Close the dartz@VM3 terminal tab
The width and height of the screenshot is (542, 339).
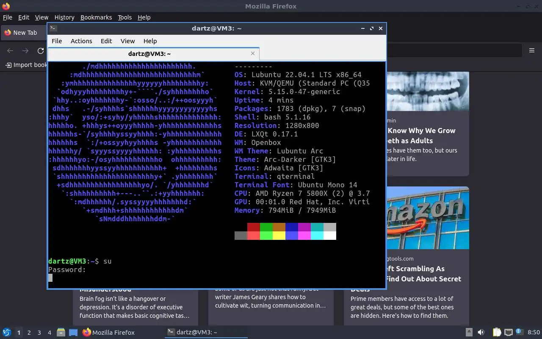[253, 53]
